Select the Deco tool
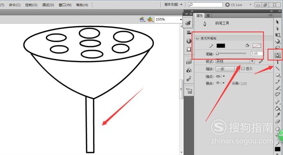 (x=277, y=94)
